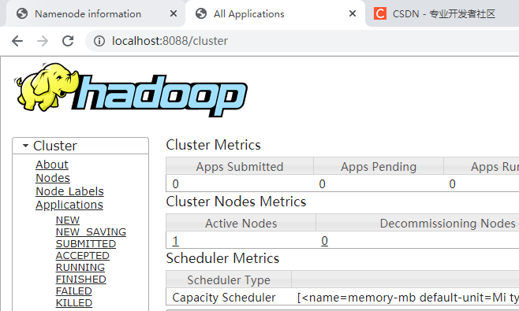
Task: Click the Apps Pending value 0
Action: click(322, 183)
